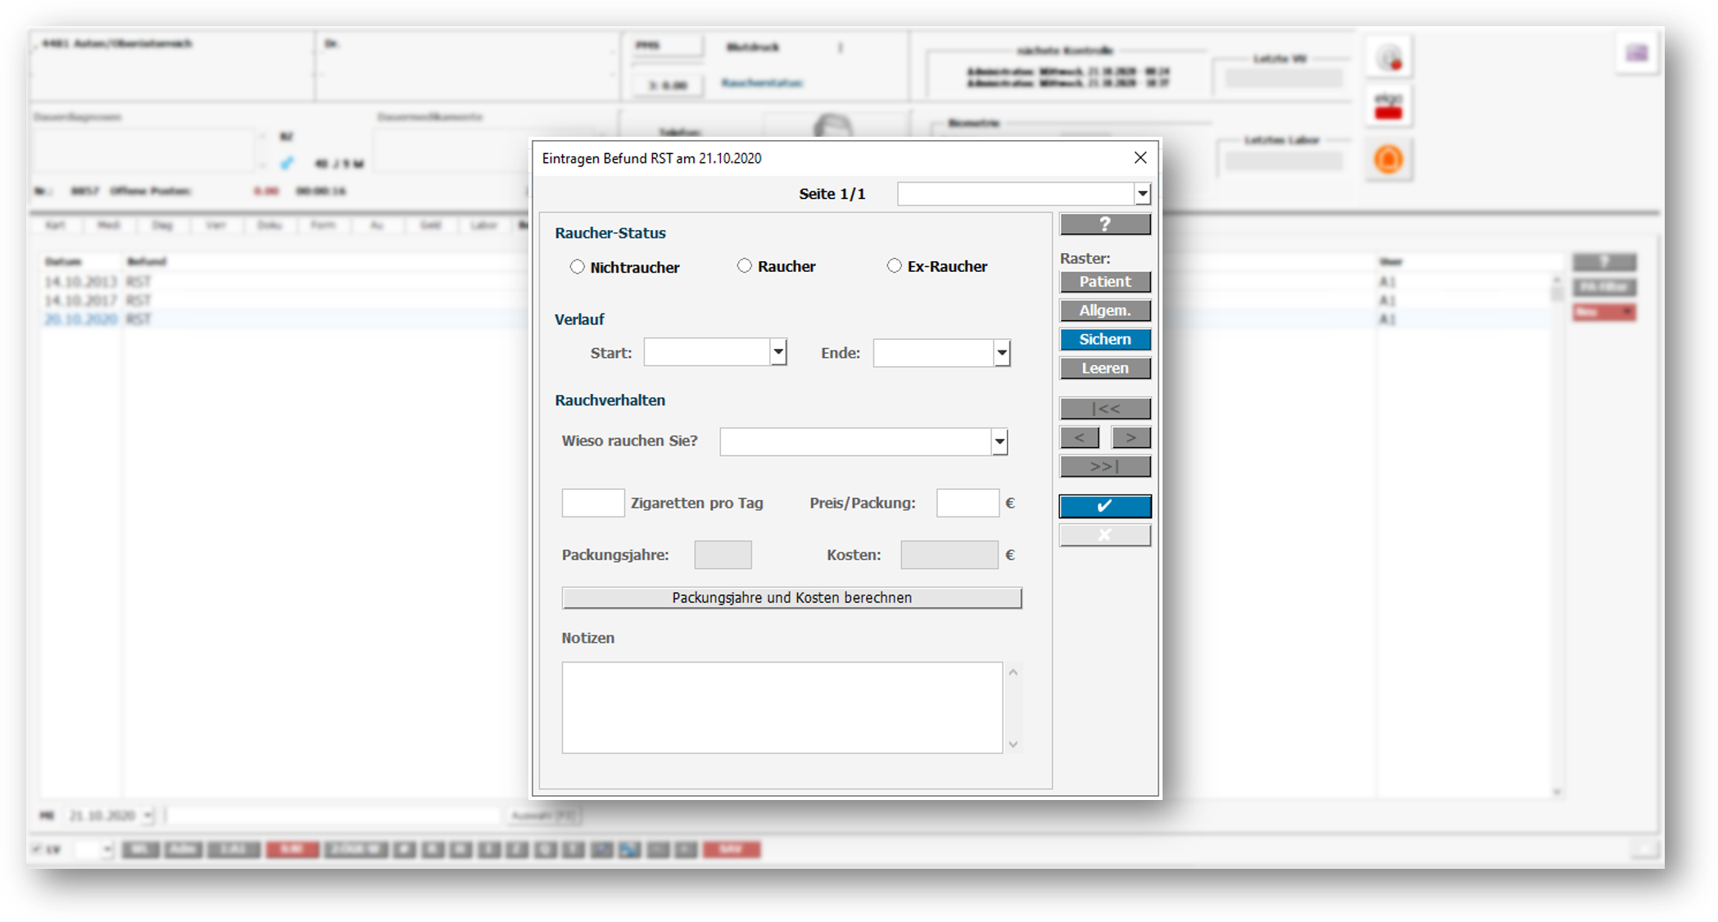Screen dimensions: 1718x922
Task: Open the 21.10.2020 date dropdown at bottom
Action: (x=147, y=816)
